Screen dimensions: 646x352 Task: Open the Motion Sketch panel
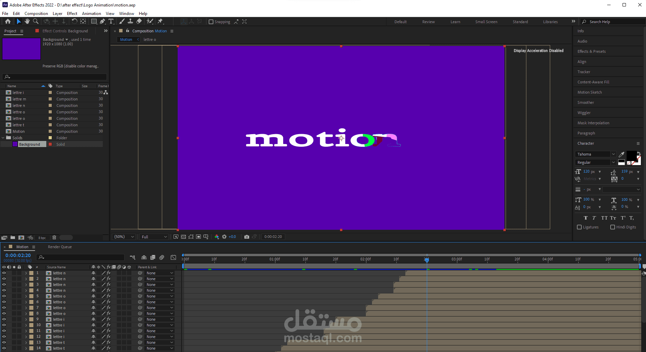pyautogui.click(x=590, y=92)
